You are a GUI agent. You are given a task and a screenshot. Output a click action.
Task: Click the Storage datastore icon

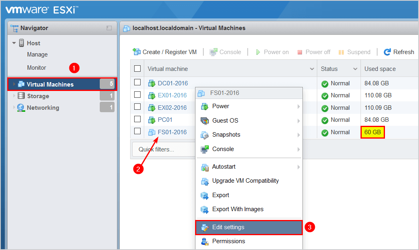21,96
